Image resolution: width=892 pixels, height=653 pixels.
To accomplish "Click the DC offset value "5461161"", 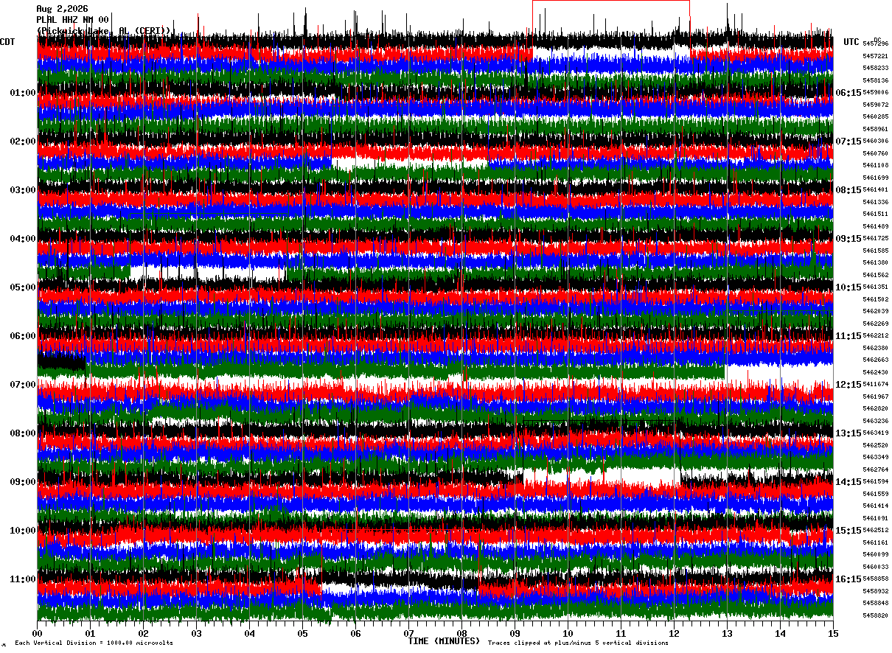I will pyautogui.click(x=875, y=542).
